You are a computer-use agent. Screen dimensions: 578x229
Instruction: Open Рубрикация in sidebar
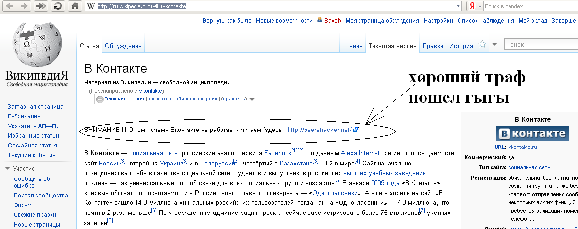[24, 116]
